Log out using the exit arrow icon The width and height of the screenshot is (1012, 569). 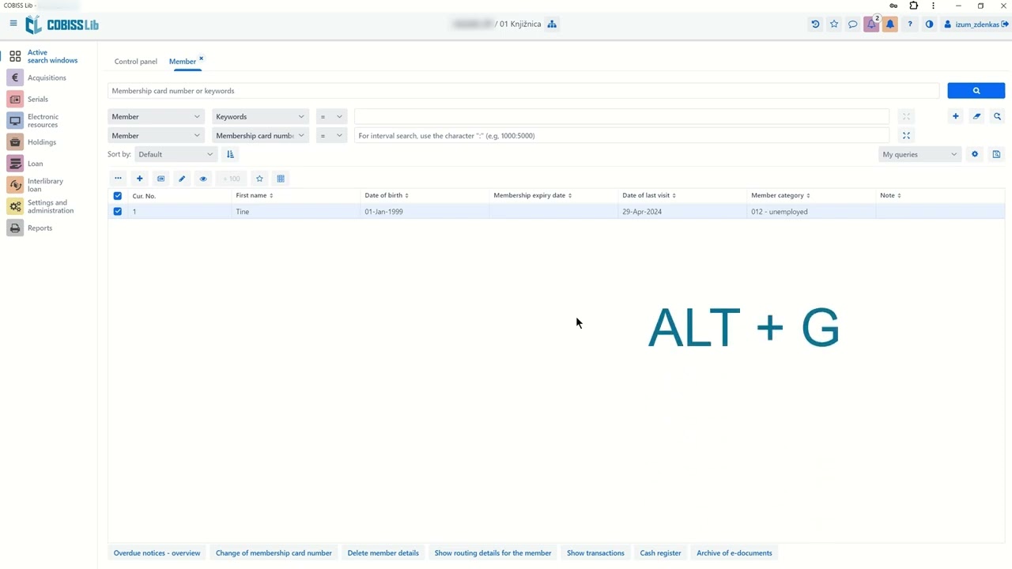coord(1005,24)
